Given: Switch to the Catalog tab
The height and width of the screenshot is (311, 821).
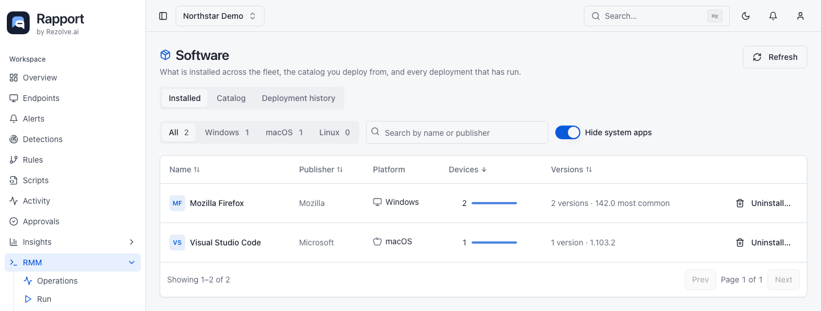Looking at the screenshot, I should 231,98.
